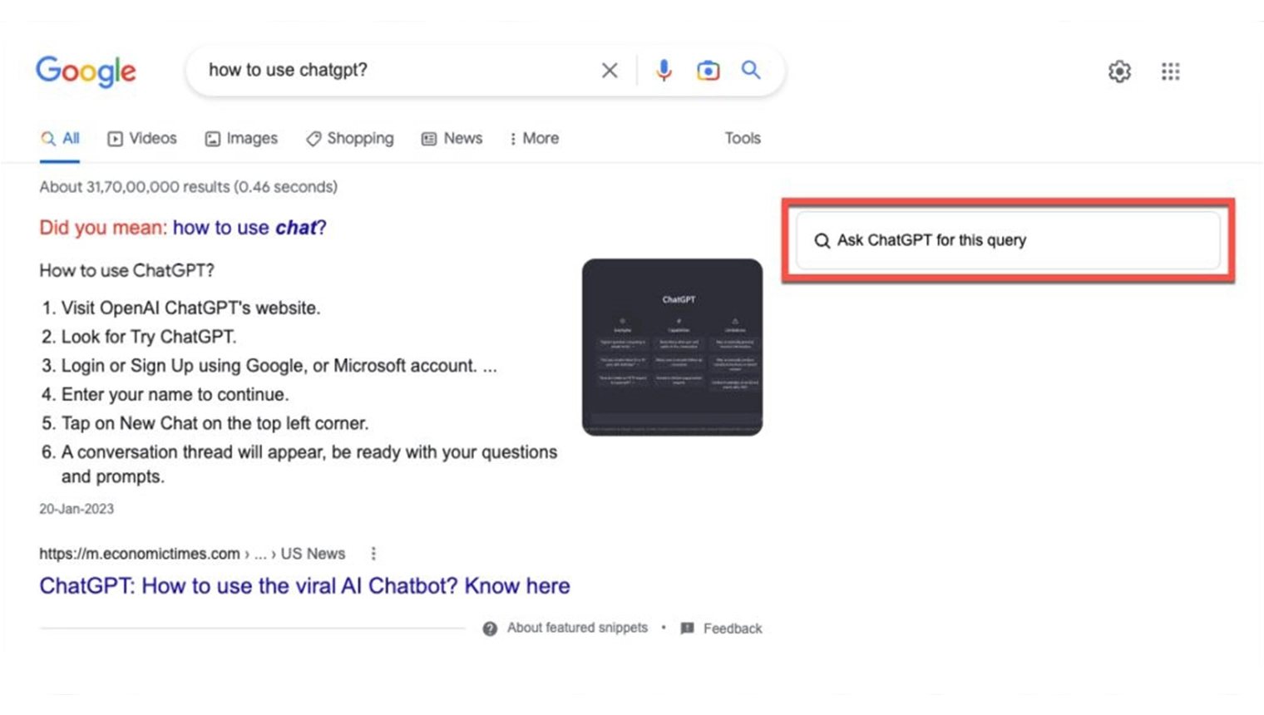Click the search magnifier icon
Image resolution: width=1264 pixels, height=715 pixels.
coord(750,71)
